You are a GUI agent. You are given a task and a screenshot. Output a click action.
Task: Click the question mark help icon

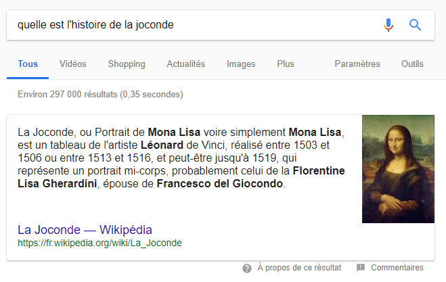(x=247, y=268)
